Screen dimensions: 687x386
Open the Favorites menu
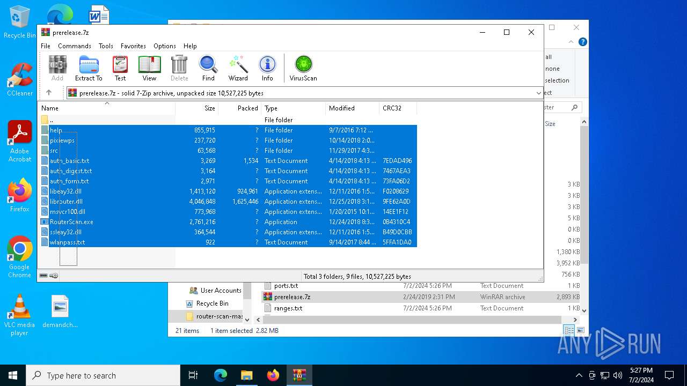pos(133,46)
